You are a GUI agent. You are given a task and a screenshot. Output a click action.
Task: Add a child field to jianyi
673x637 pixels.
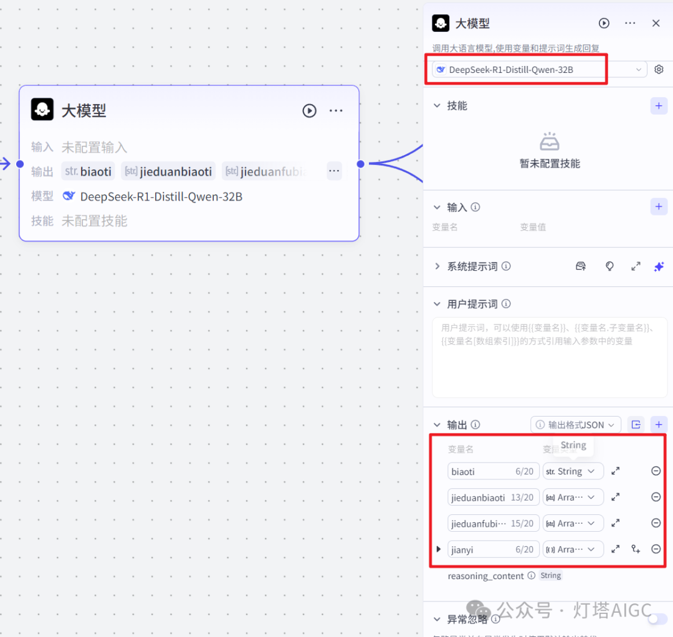click(636, 549)
